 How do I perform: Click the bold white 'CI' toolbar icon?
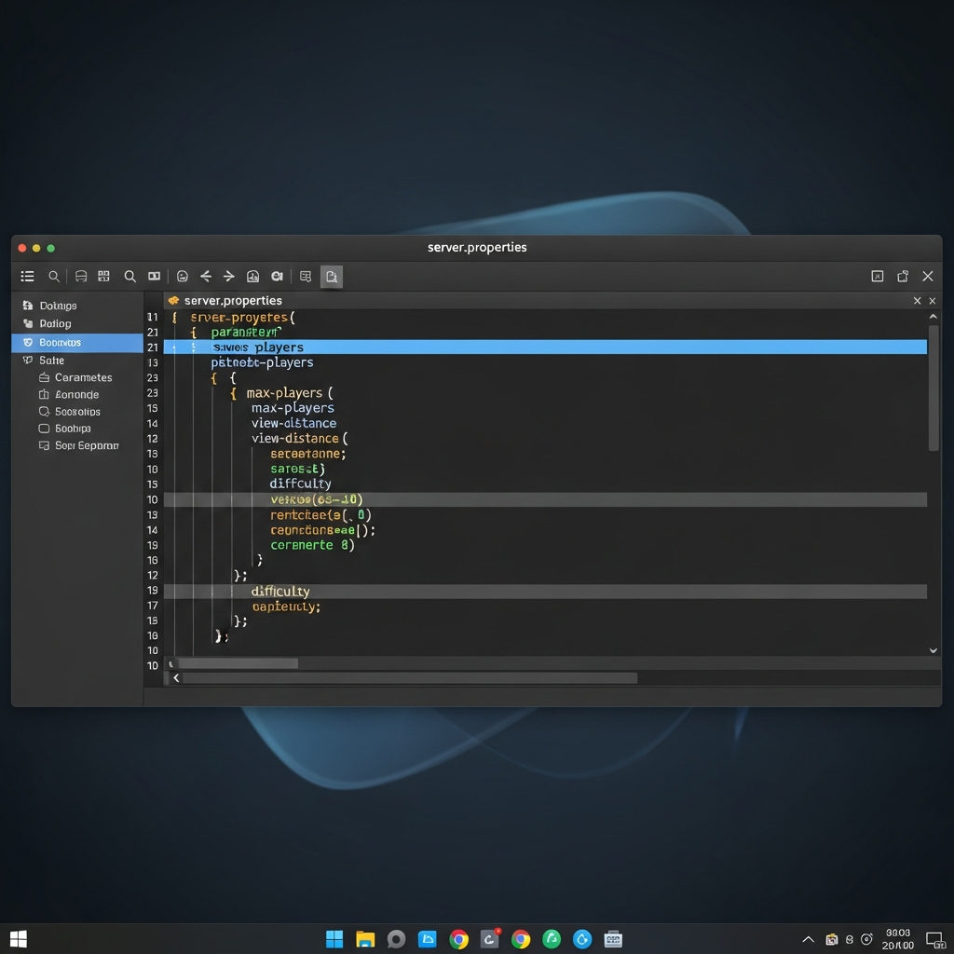pyautogui.click(x=277, y=276)
